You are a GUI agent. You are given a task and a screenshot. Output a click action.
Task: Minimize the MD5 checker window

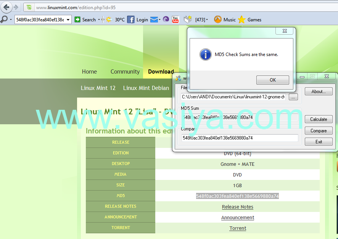click(302, 77)
